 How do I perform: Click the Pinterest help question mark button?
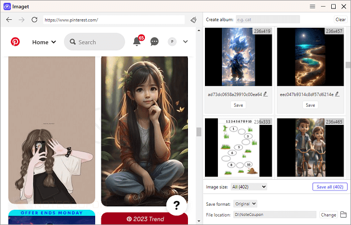[177, 205]
